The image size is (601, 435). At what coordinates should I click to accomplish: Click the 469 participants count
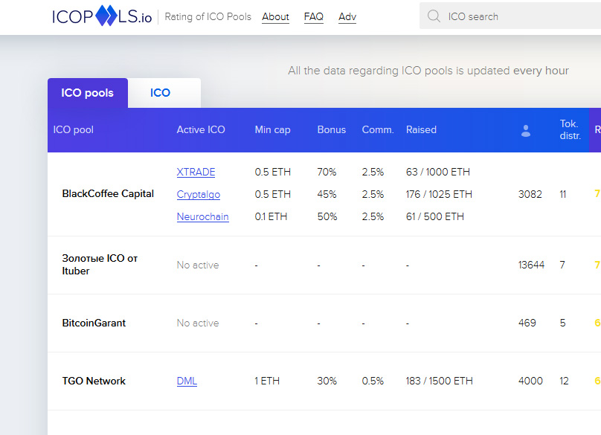pyautogui.click(x=527, y=323)
